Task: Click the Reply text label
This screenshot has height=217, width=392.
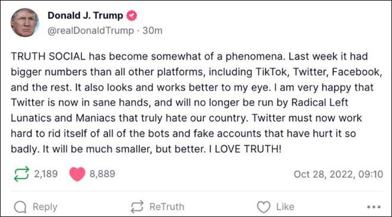Action: 45,207
